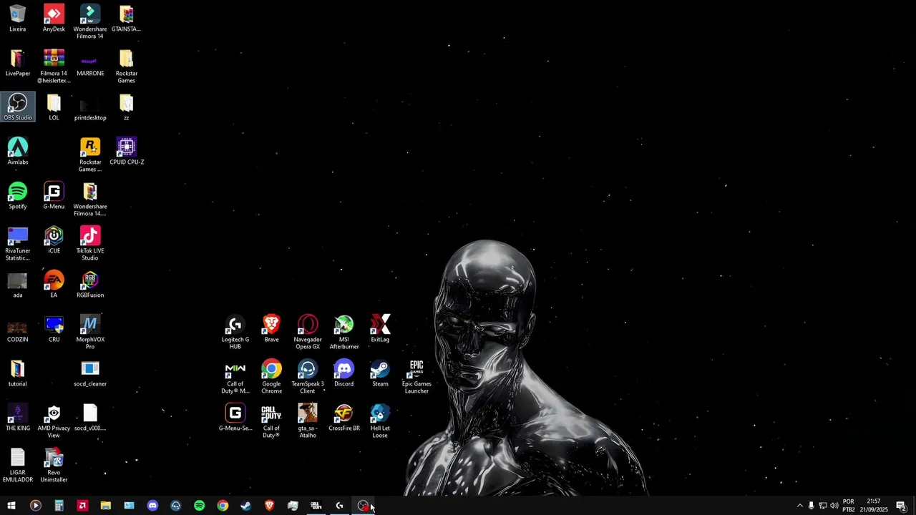Select the RivaTuner Statistics shortcut
This screenshot has width=916, height=515.
point(18,244)
